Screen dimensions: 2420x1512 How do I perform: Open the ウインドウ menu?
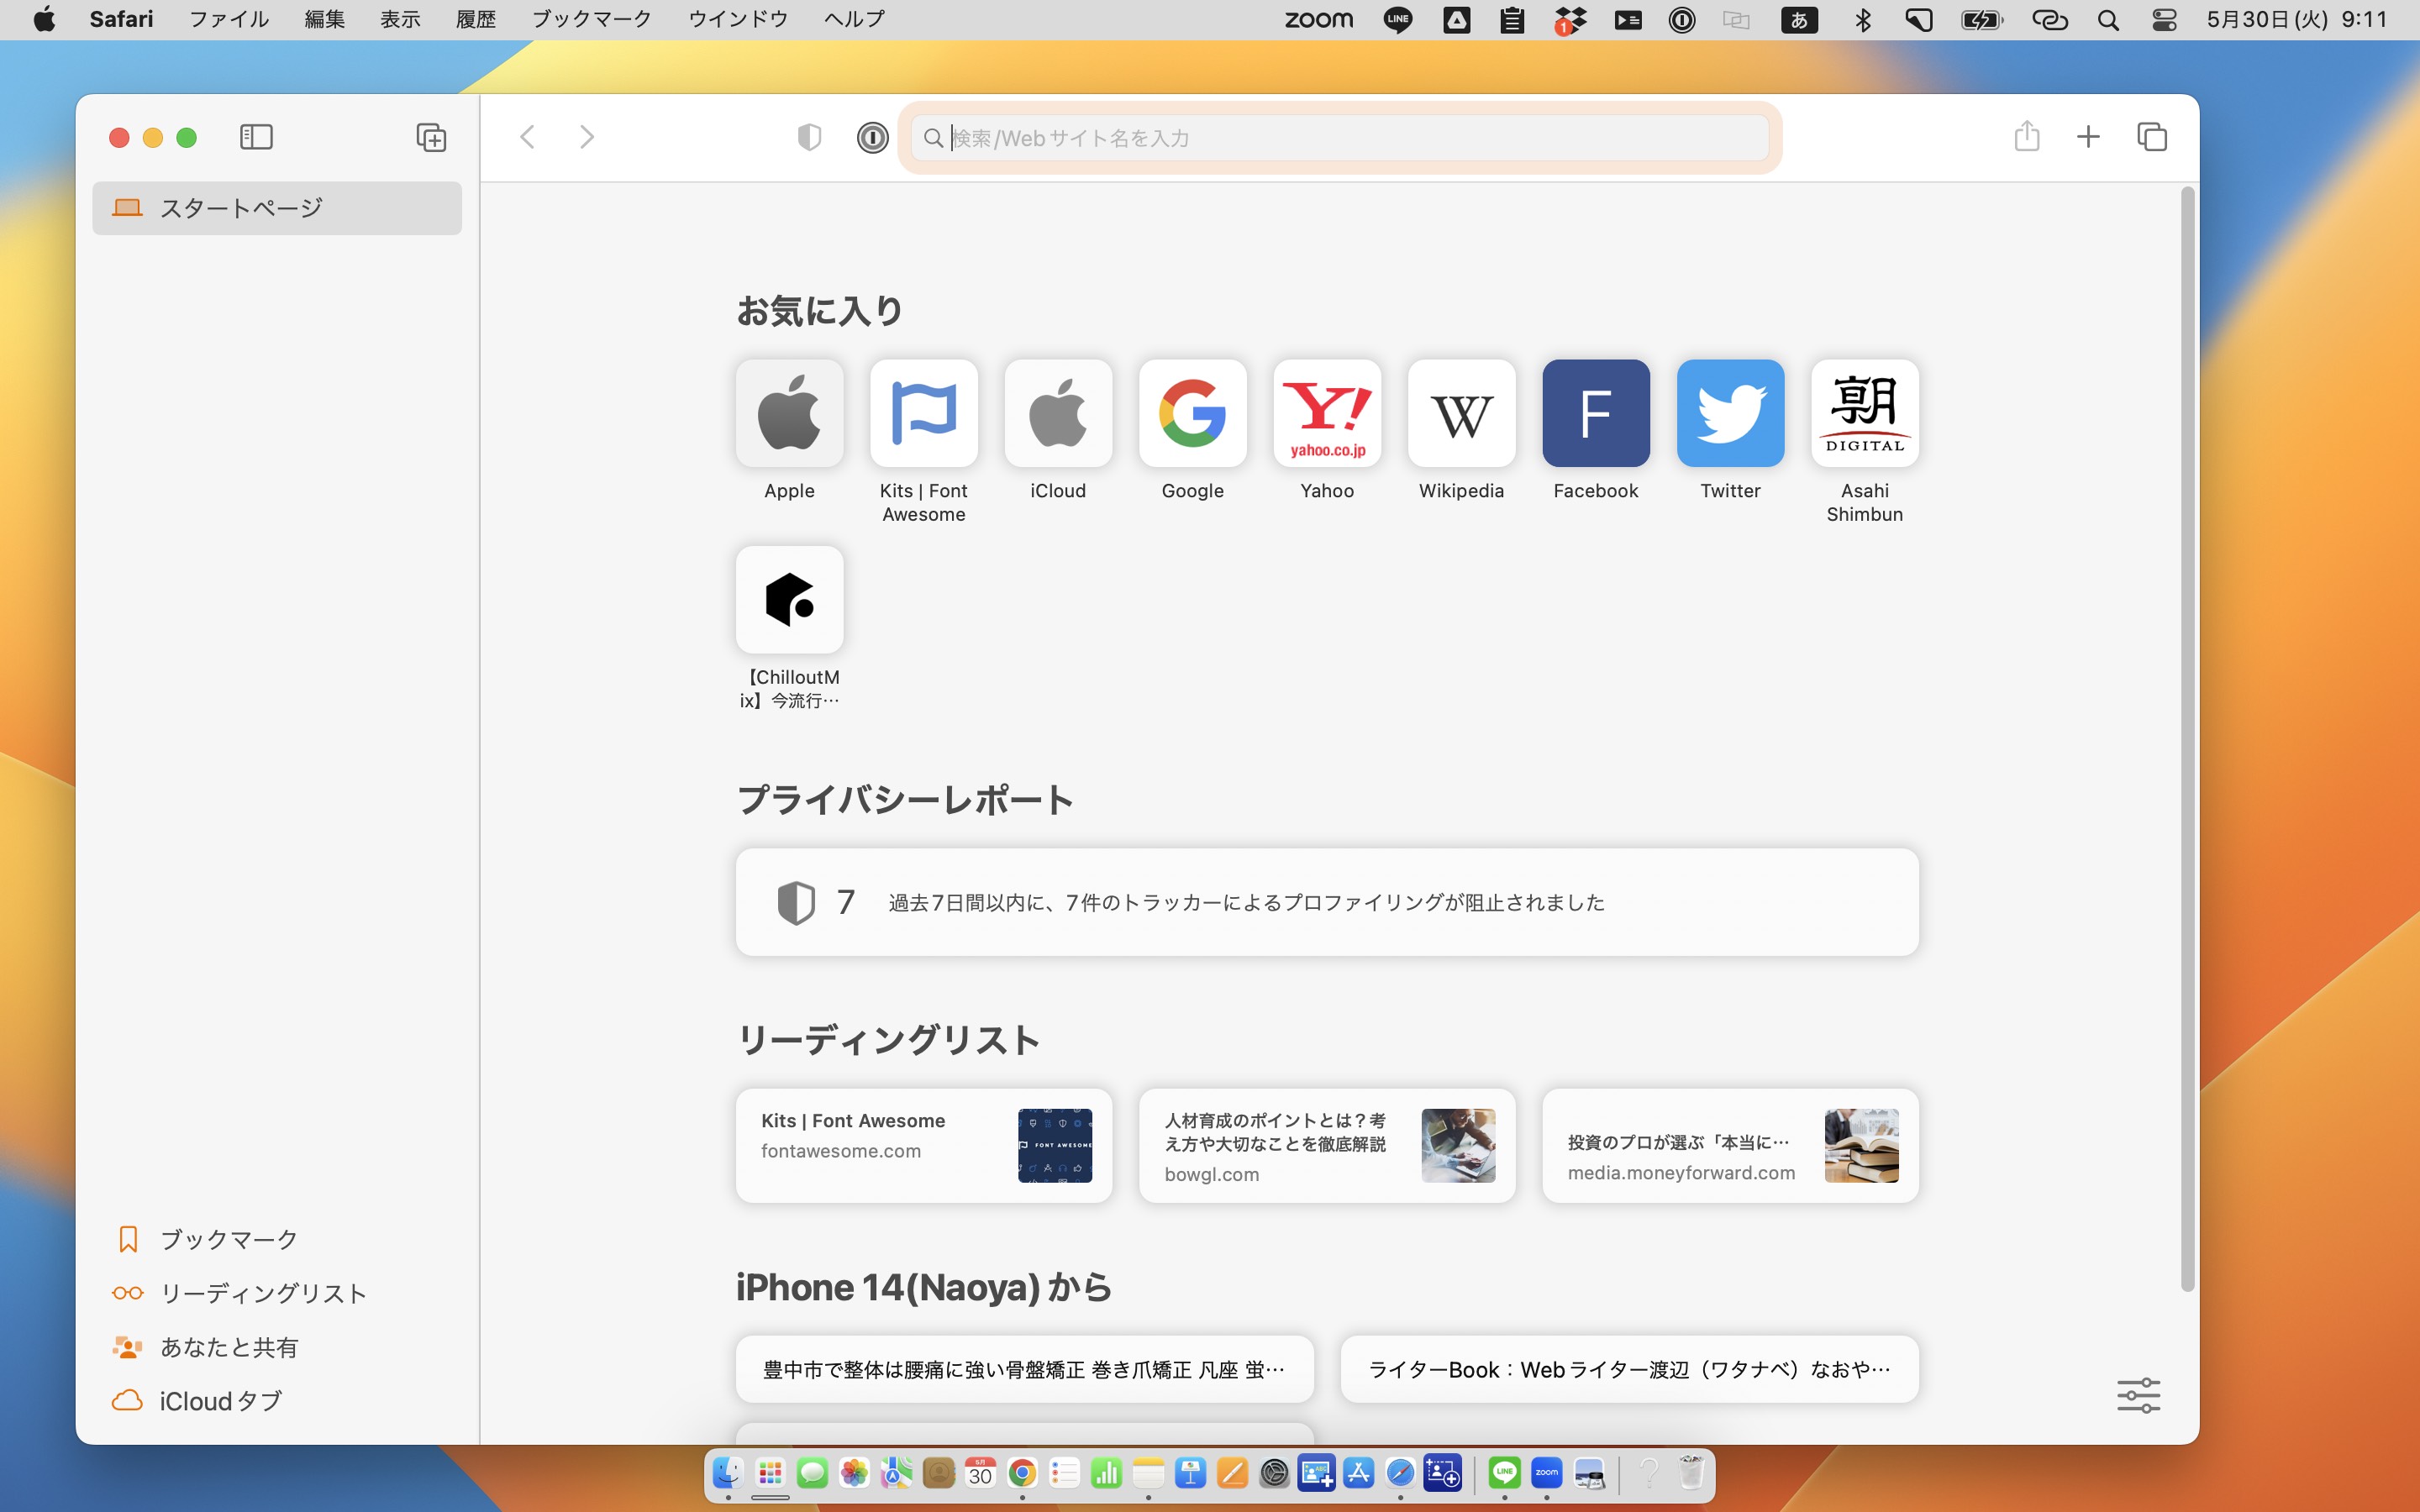pos(738,19)
